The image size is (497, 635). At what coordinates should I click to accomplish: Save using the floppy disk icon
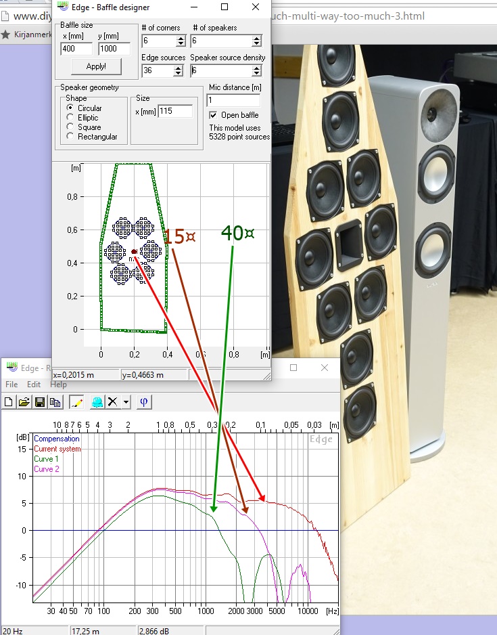(x=40, y=402)
